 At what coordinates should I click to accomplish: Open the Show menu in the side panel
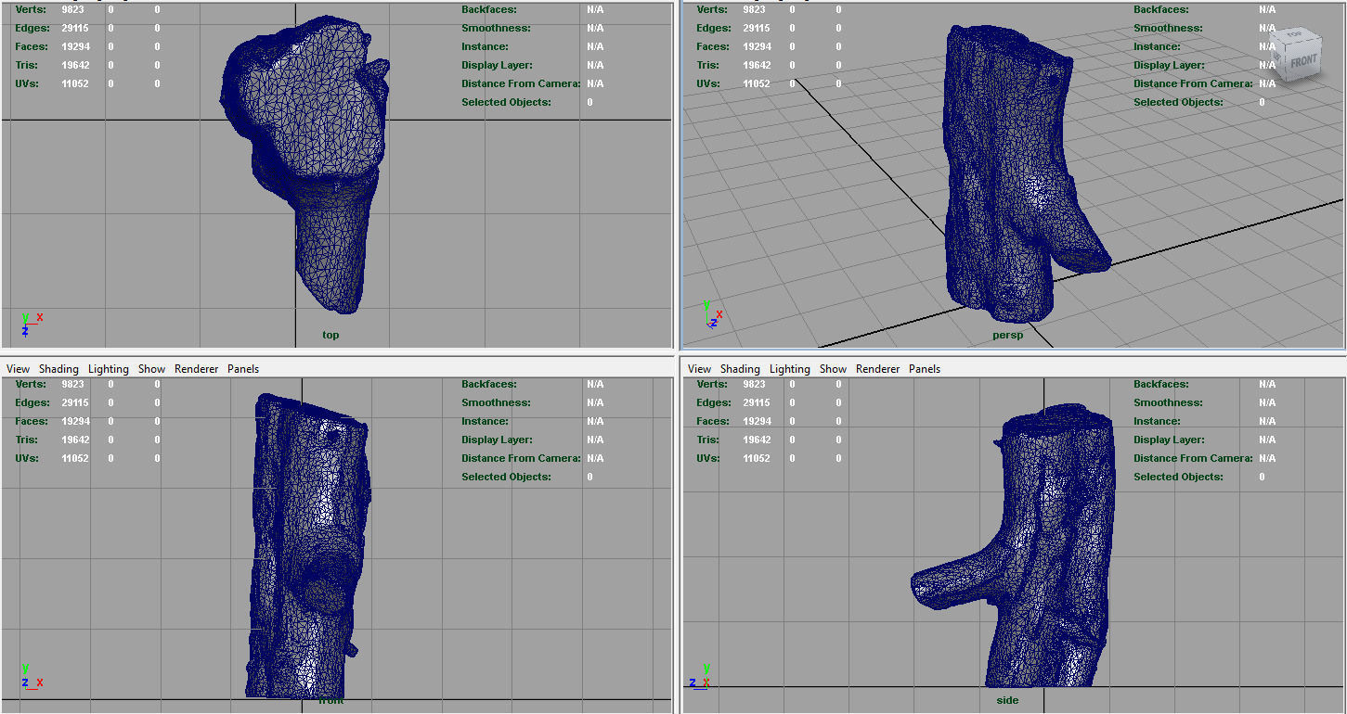tap(833, 369)
